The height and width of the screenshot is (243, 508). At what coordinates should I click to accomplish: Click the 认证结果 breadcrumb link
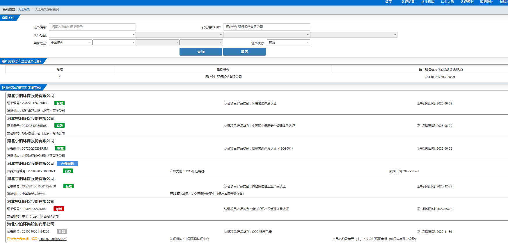pyautogui.click(x=24, y=9)
